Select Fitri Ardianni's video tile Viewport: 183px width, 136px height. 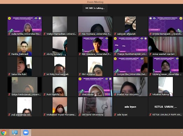point(95,66)
